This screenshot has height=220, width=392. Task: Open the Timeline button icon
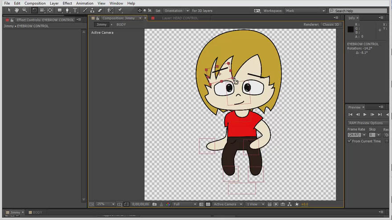(x=283, y=204)
